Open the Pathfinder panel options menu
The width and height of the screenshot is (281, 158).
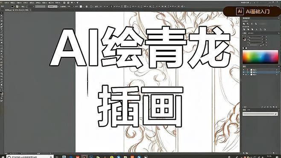pos(279,18)
